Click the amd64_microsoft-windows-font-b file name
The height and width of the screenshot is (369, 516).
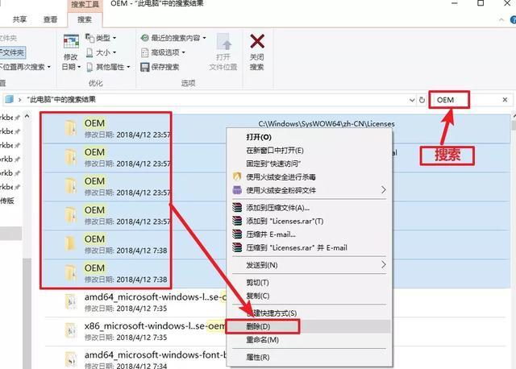click(x=156, y=354)
